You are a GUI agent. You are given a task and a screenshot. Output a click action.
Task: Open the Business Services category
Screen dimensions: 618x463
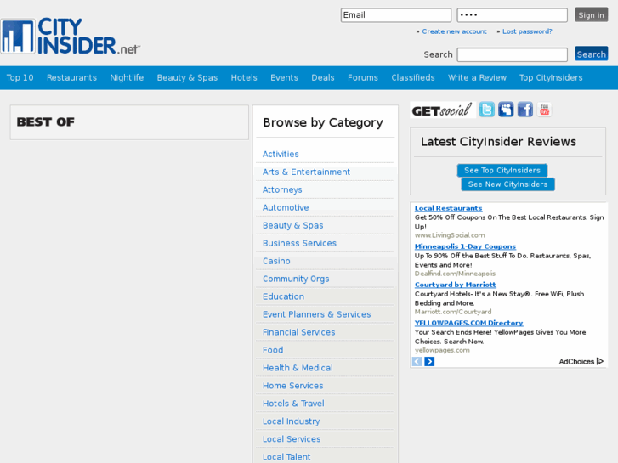point(299,243)
